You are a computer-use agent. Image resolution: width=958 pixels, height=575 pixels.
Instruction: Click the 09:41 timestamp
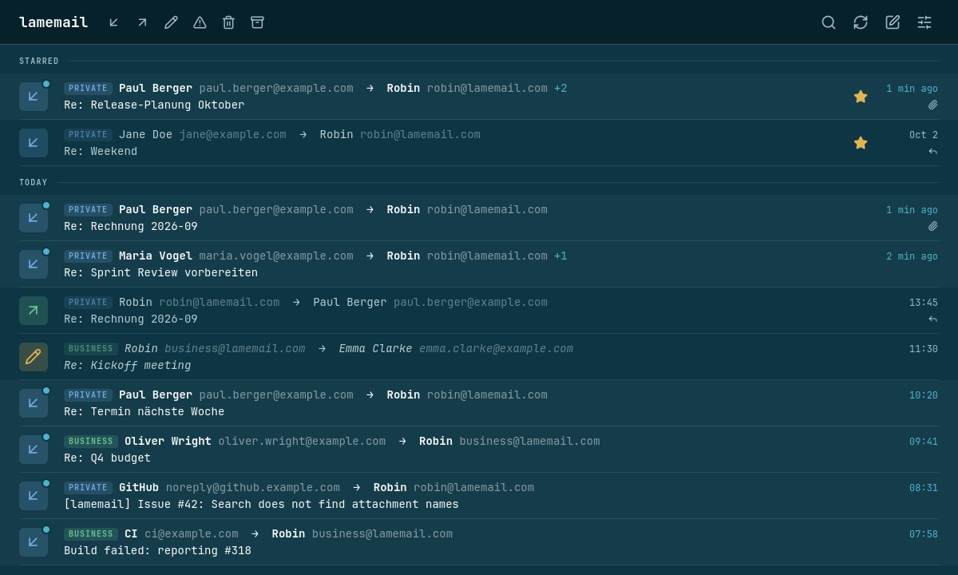[924, 442]
